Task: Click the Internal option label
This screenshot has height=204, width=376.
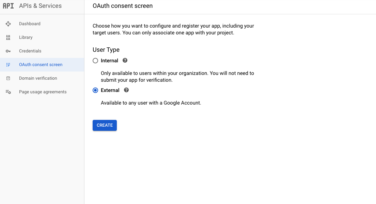Action: tap(109, 61)
